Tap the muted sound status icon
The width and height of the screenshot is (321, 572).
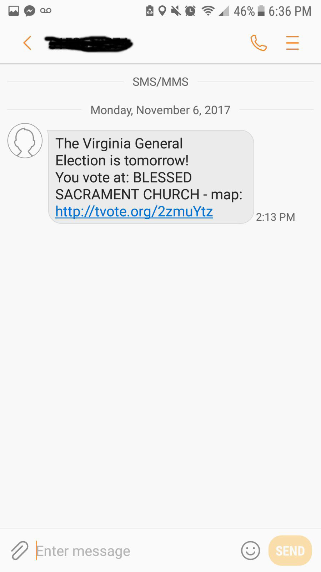coord(176,11)
